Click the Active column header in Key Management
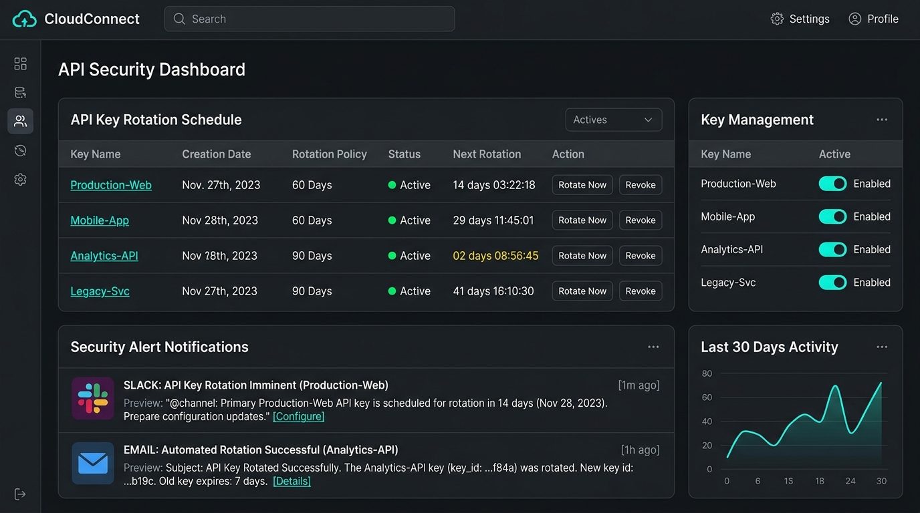The height and width of the screenshot is (513, 920). point(834,154)
